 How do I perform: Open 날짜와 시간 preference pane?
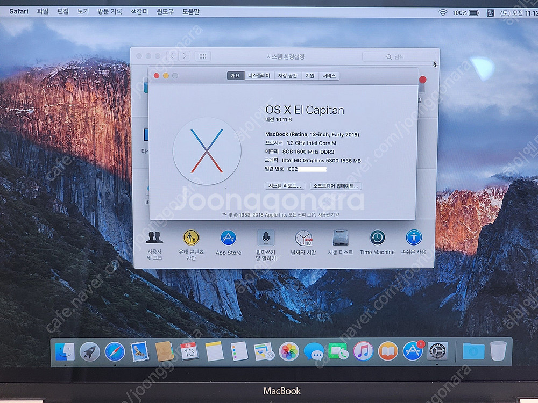pos(303,243)
